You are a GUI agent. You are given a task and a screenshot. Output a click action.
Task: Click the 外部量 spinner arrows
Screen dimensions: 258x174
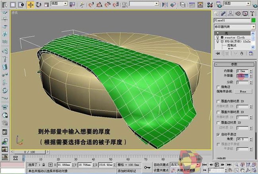(251, 76)
